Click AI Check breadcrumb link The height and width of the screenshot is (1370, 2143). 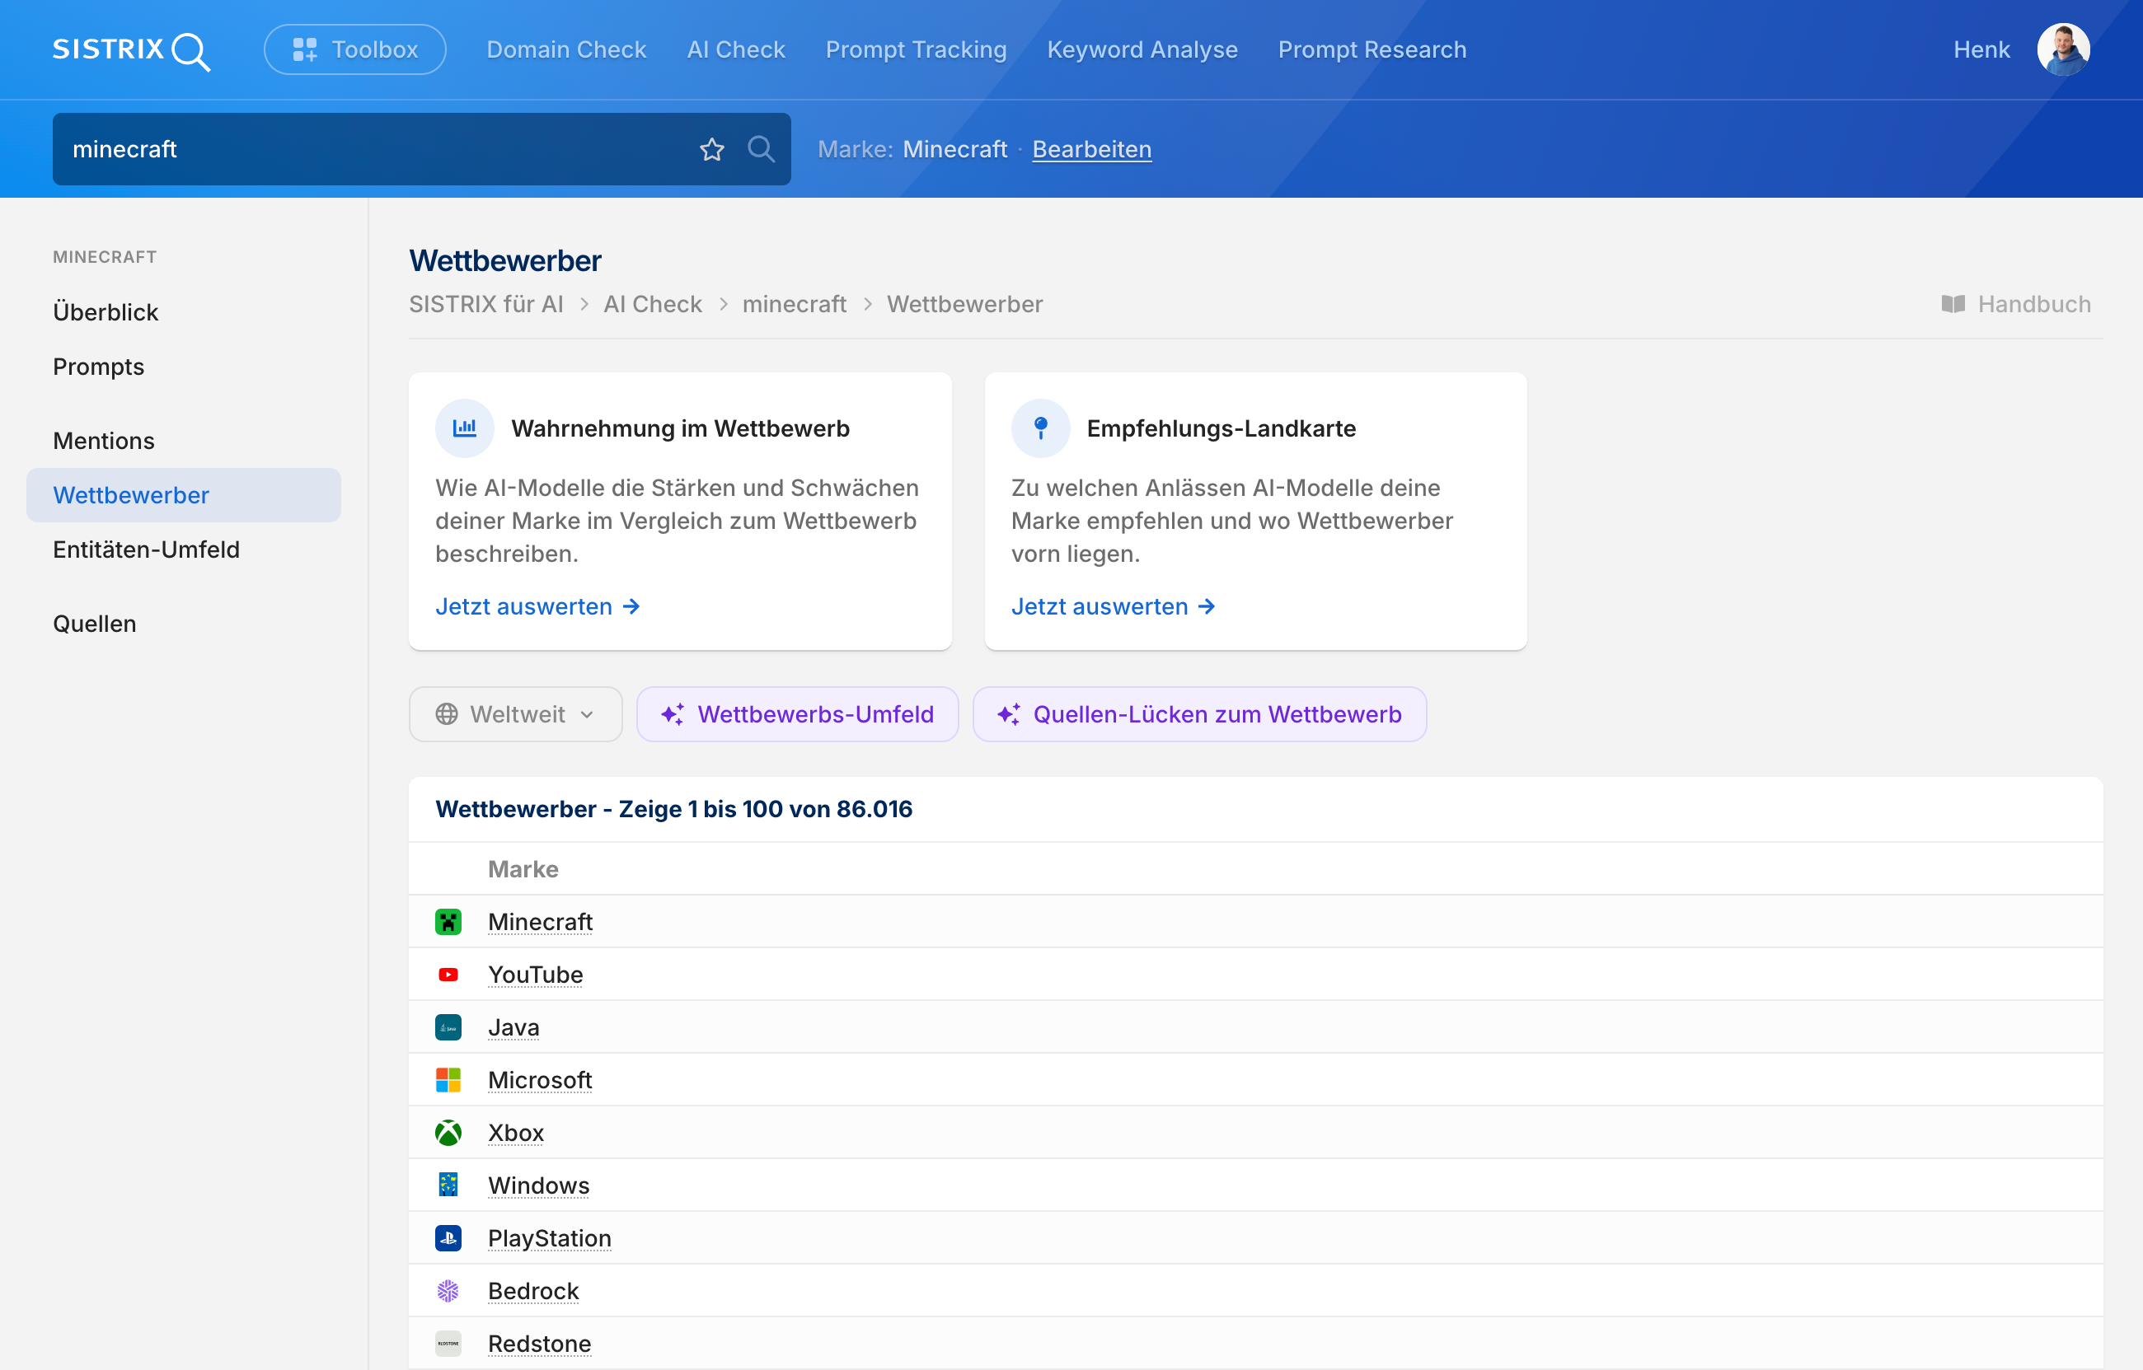pos(652,304)
